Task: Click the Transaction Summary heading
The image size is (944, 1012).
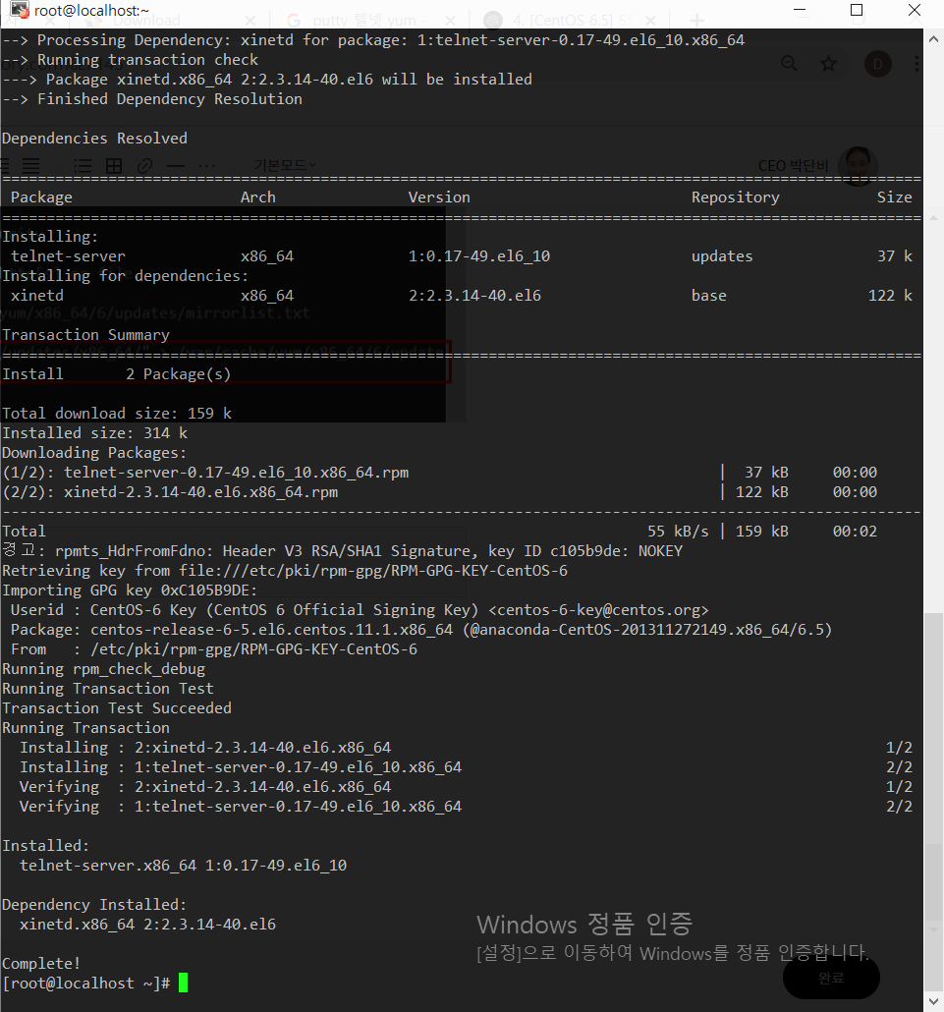Action: tap(85, 335)
